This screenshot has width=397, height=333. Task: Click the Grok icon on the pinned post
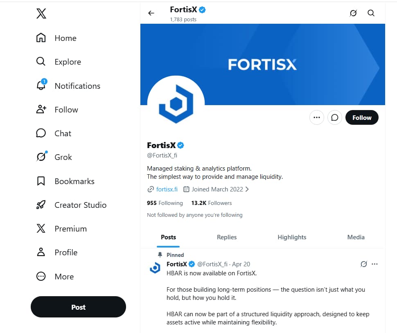(x=364, y=264)
